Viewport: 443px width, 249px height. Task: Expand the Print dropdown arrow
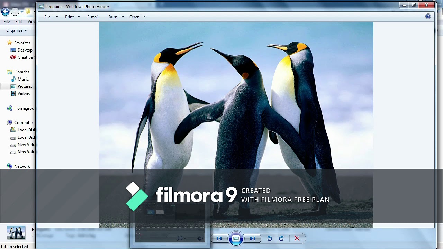(x=79, y=17)
